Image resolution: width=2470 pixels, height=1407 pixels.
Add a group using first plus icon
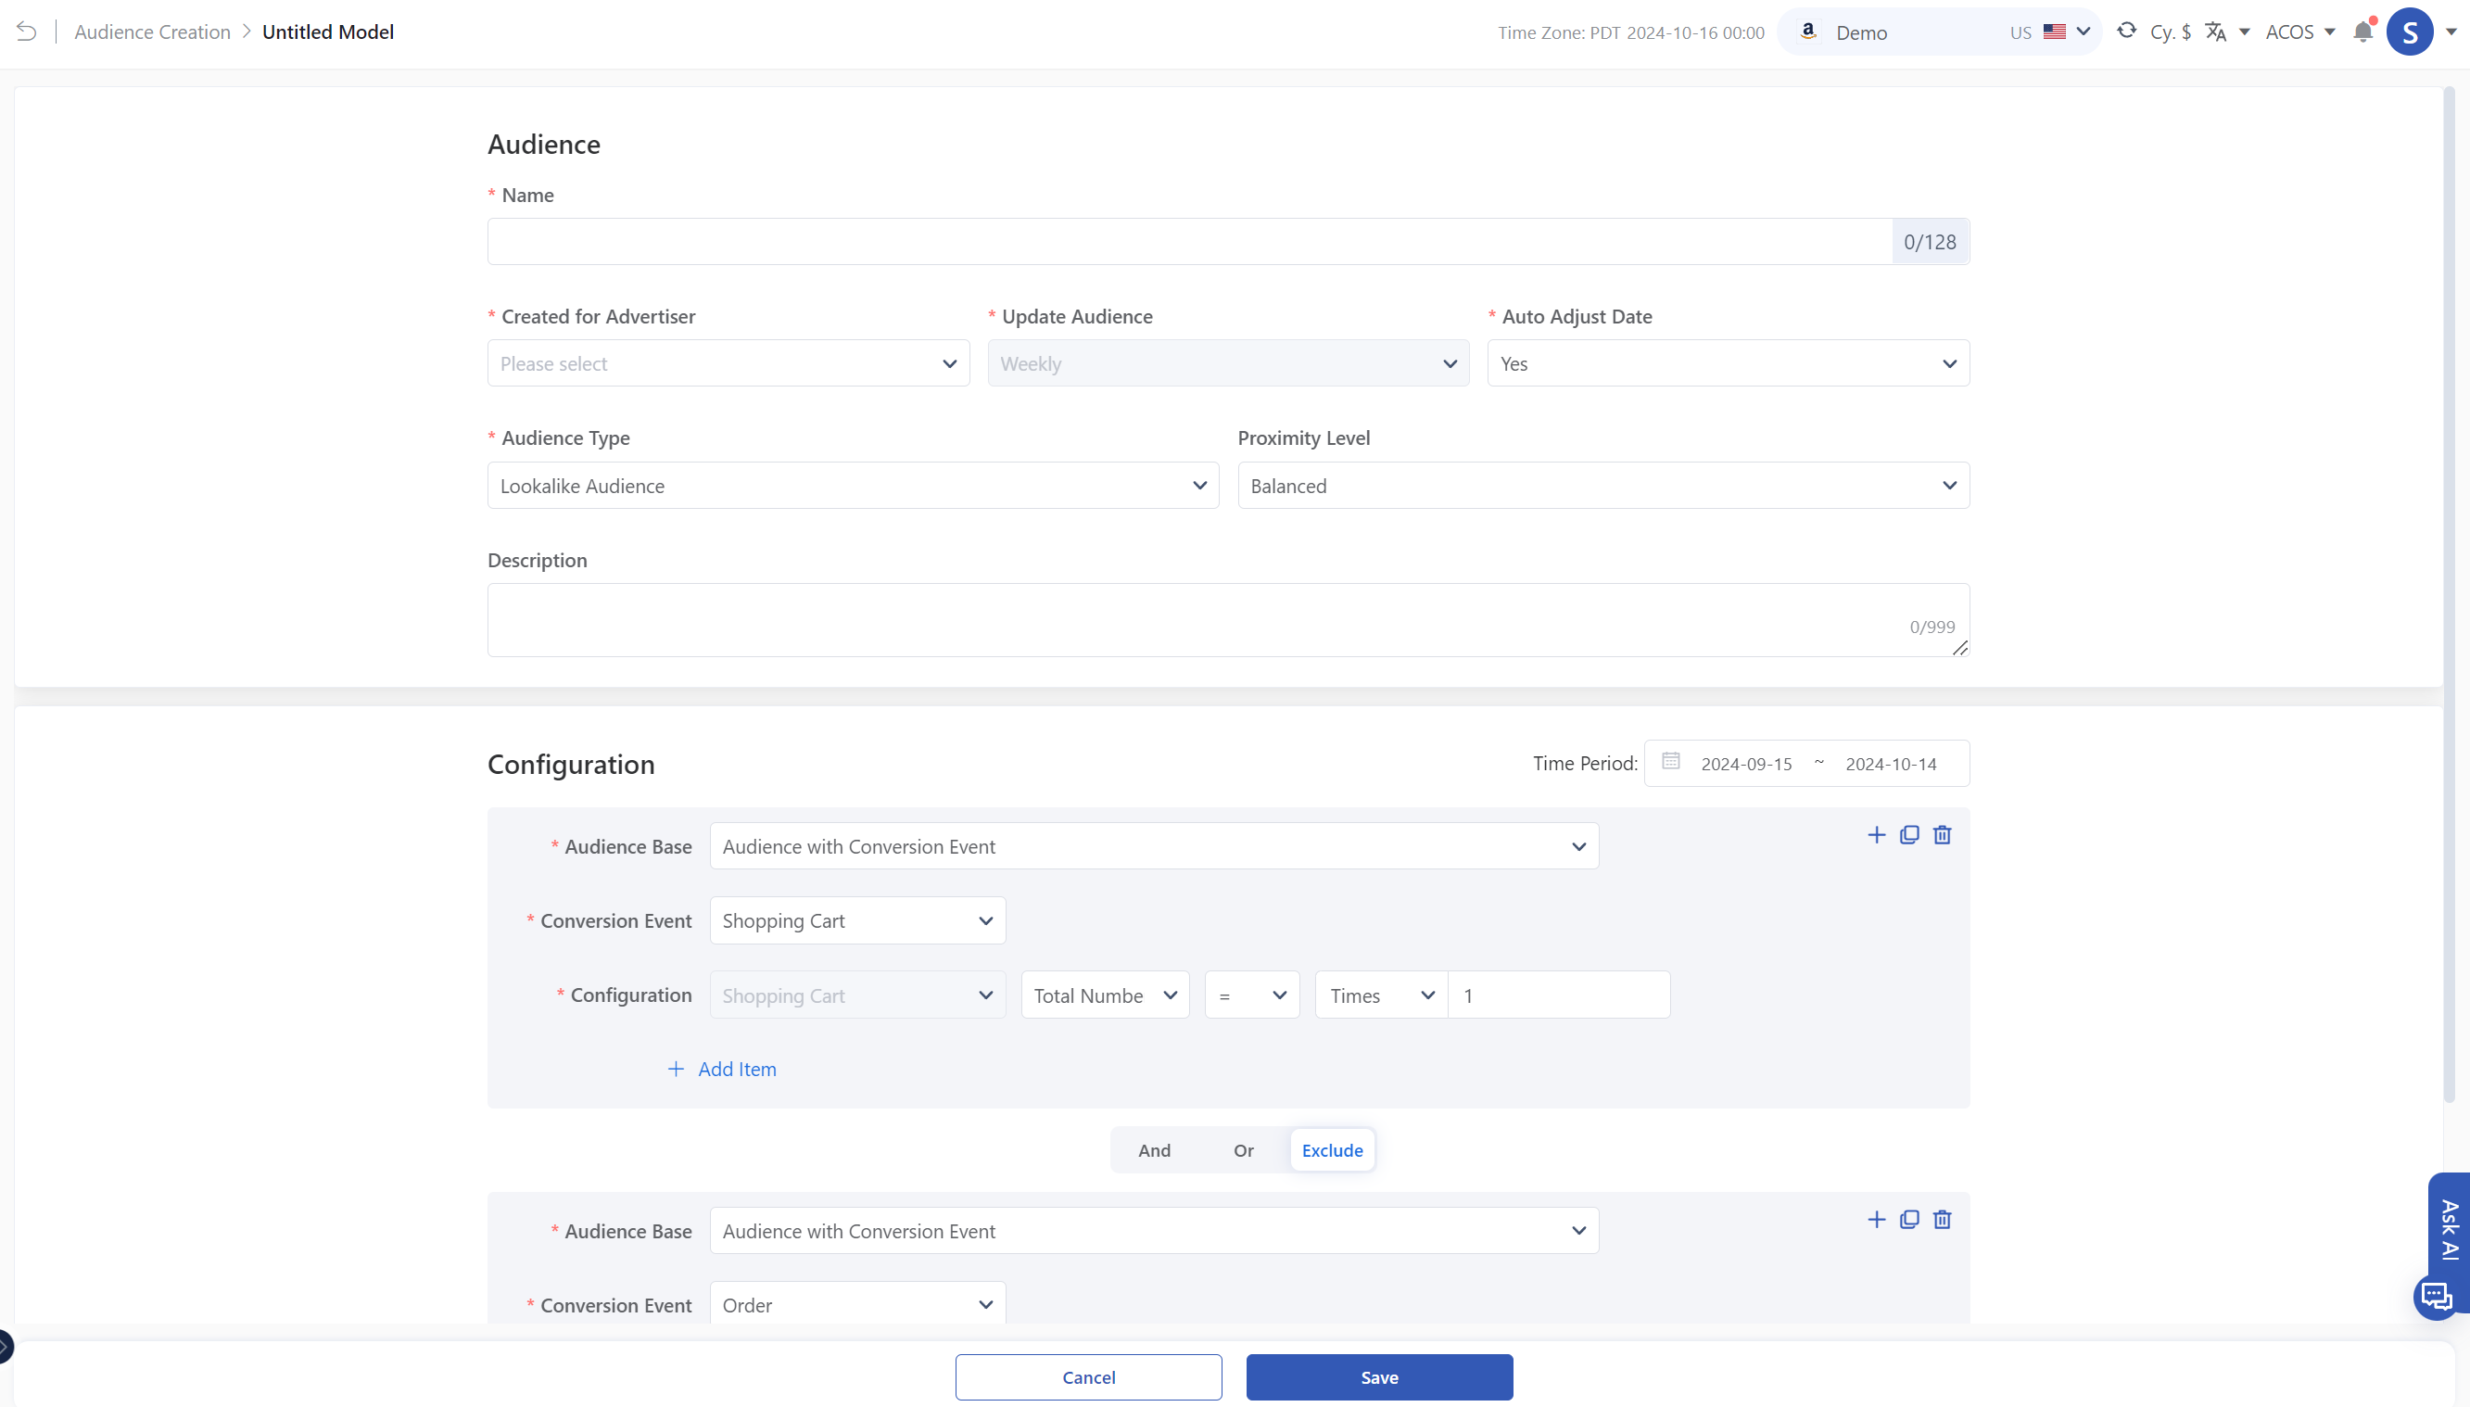pos(1876,835)
